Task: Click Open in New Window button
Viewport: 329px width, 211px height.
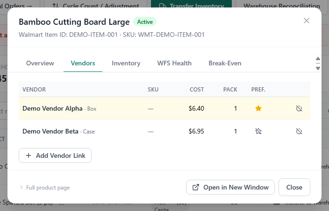Action: [230, 187]
